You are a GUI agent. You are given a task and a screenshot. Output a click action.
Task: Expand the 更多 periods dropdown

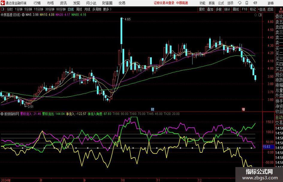coord(107,9)
